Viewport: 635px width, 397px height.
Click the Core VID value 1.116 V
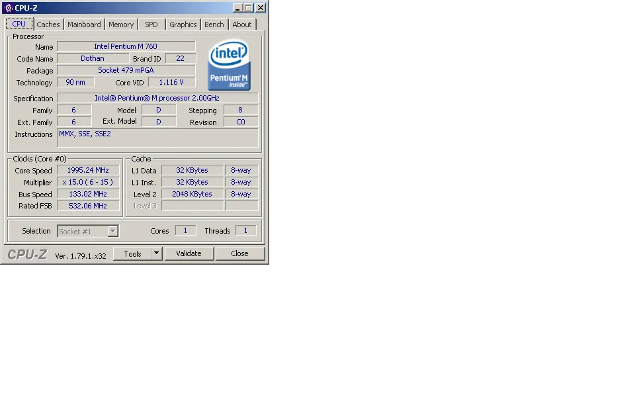[x=172, y=82]
